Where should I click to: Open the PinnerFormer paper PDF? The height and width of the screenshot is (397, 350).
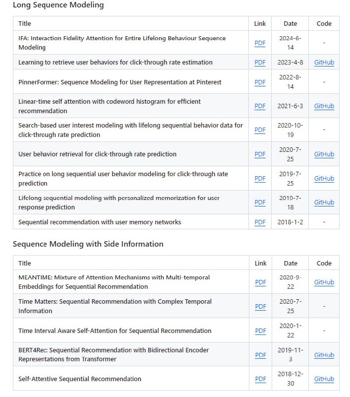[260, 82]
